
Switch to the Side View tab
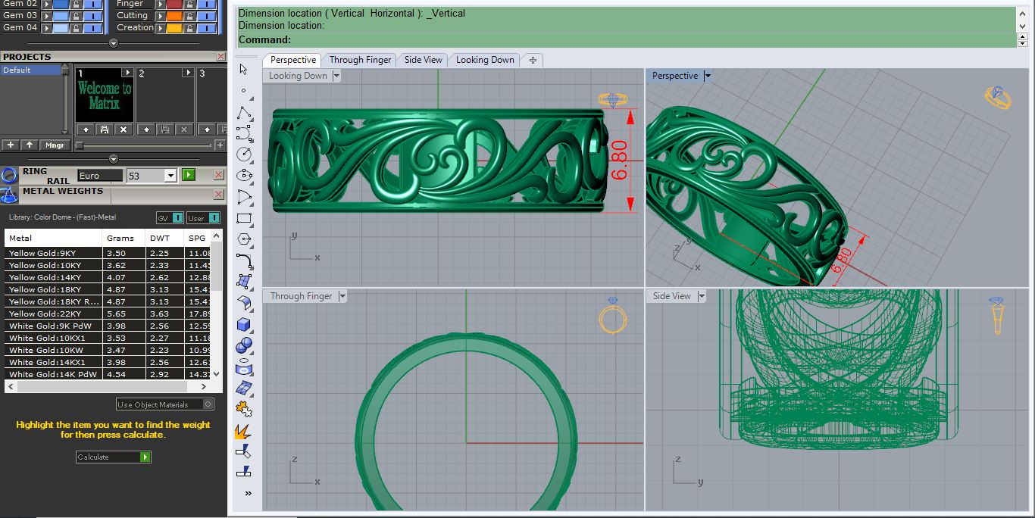click(423, 60)
